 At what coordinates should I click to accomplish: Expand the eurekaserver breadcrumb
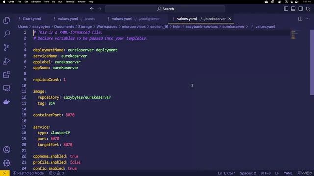click(x=234, y=27)
